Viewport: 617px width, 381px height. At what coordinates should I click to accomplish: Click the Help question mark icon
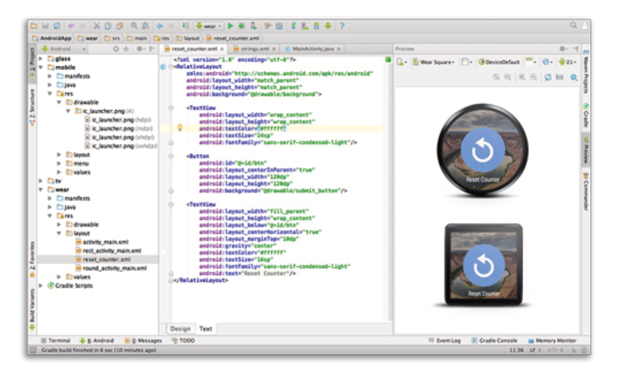[x=342, y=26]
